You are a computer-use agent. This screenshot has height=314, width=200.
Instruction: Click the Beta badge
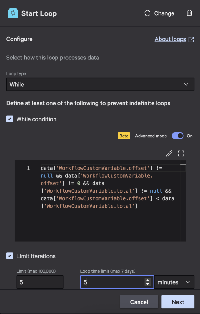[124, 136]
